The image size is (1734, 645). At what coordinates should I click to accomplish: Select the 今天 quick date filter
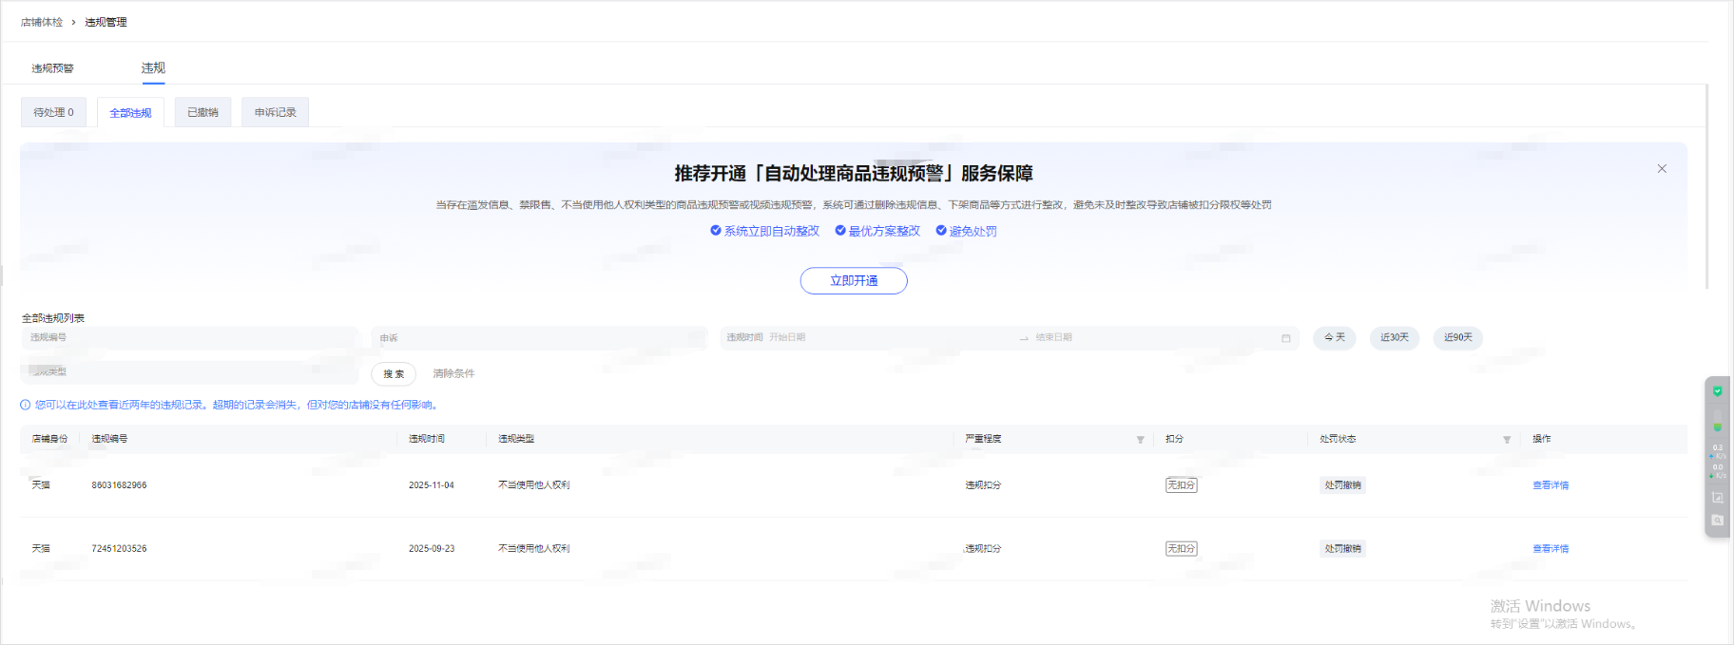(1334, 338)
